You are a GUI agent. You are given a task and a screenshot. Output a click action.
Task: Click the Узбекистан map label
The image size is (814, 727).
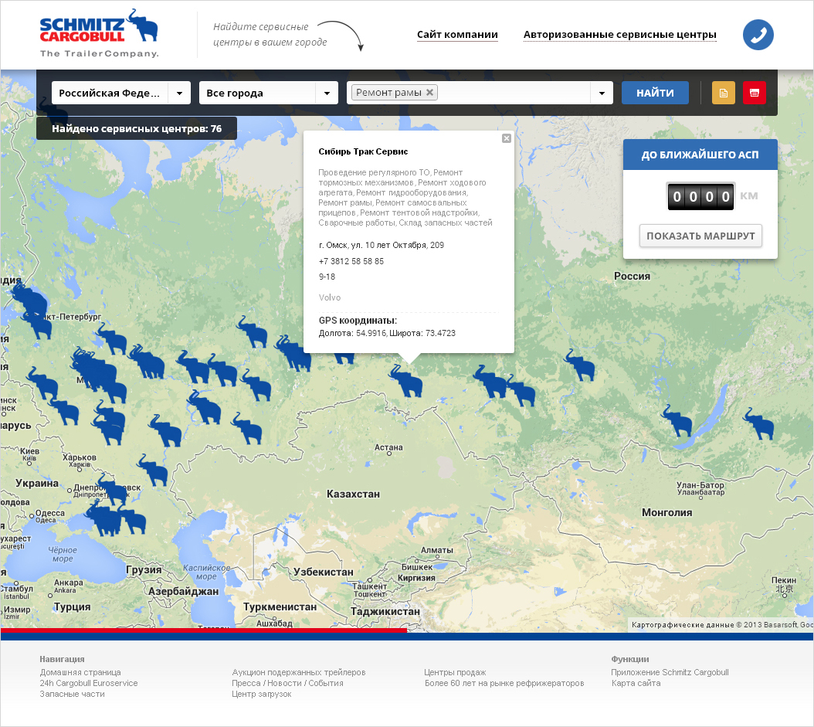pos(324,572)
